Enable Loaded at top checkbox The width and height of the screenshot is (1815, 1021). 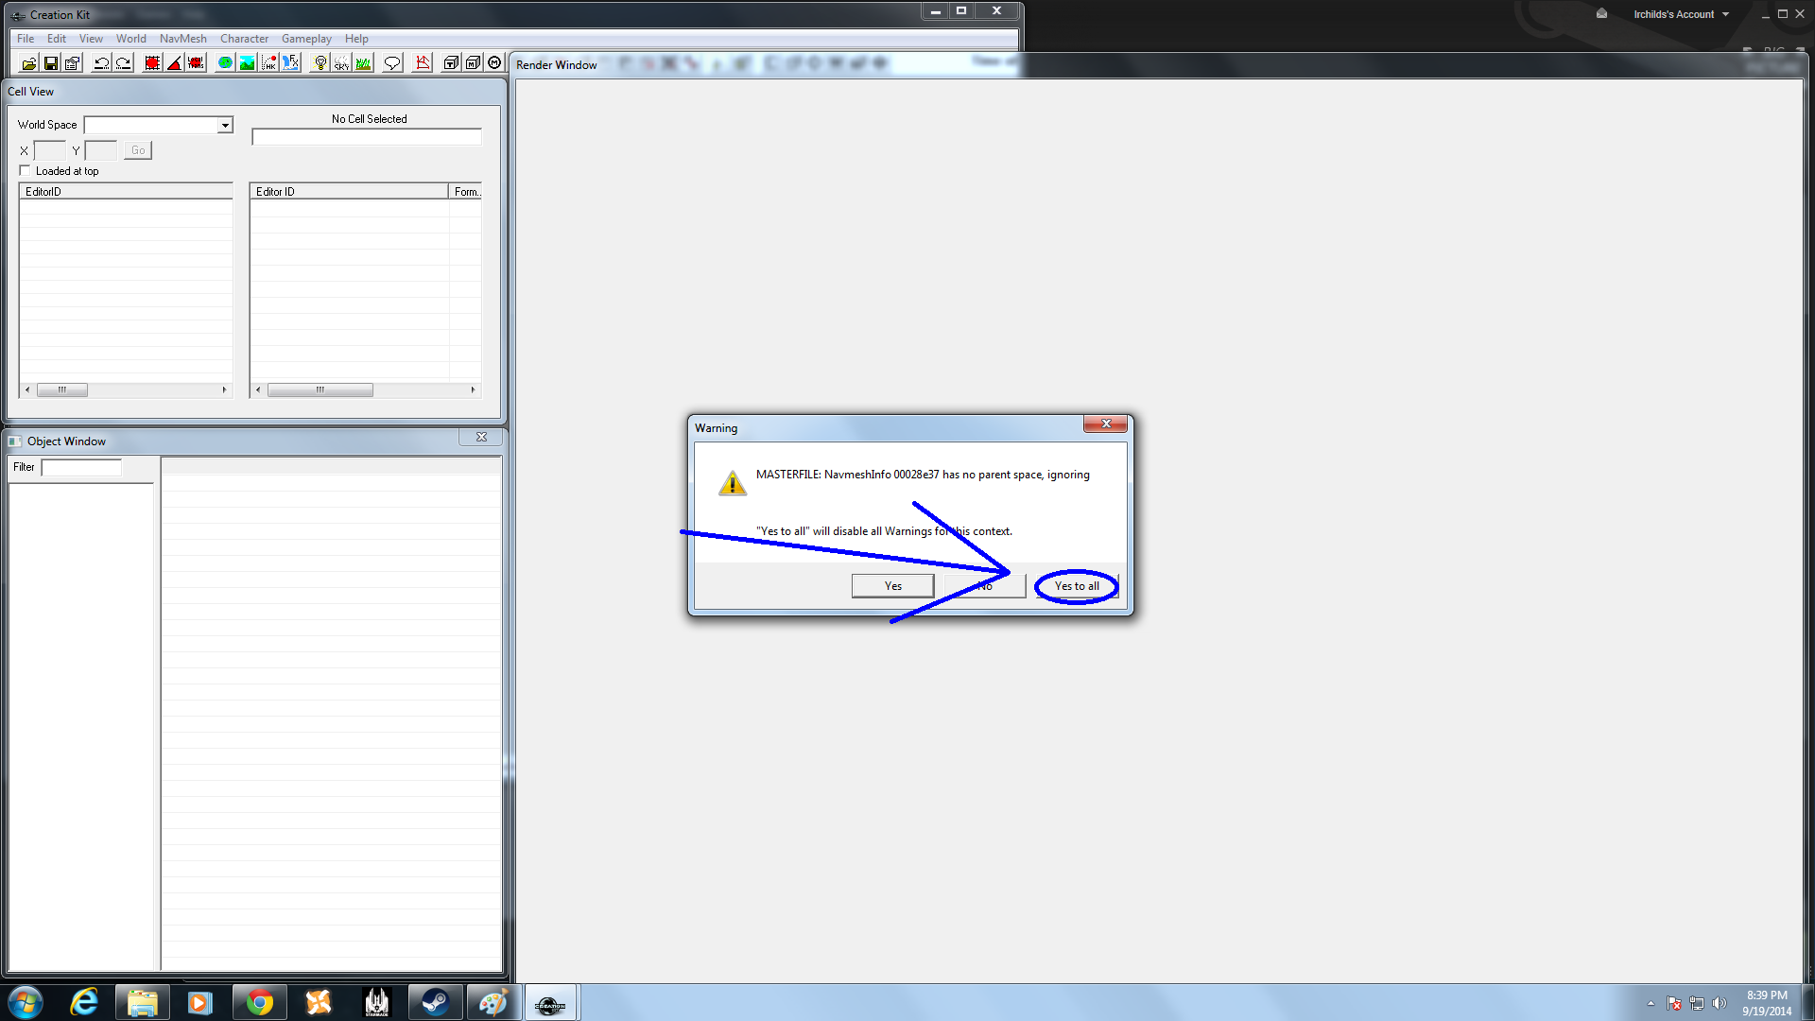click(26, 171)
